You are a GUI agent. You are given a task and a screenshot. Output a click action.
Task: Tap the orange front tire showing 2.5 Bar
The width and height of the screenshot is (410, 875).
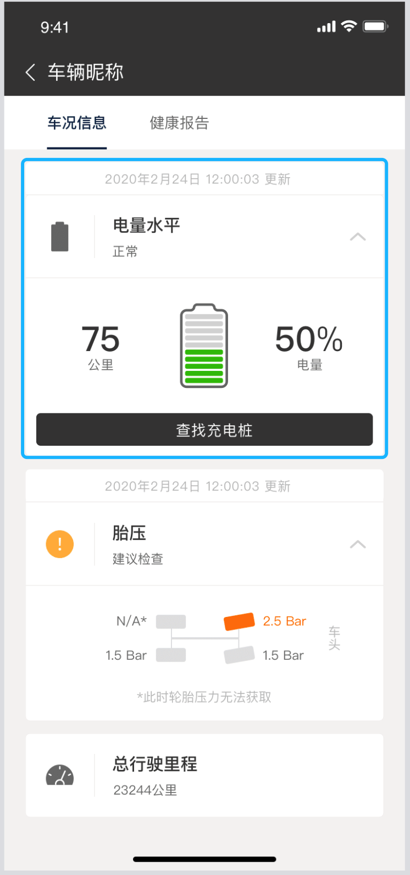[239, 621]
